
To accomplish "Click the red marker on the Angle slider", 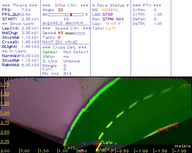I will pyautogui.click(x=71, y=15).
